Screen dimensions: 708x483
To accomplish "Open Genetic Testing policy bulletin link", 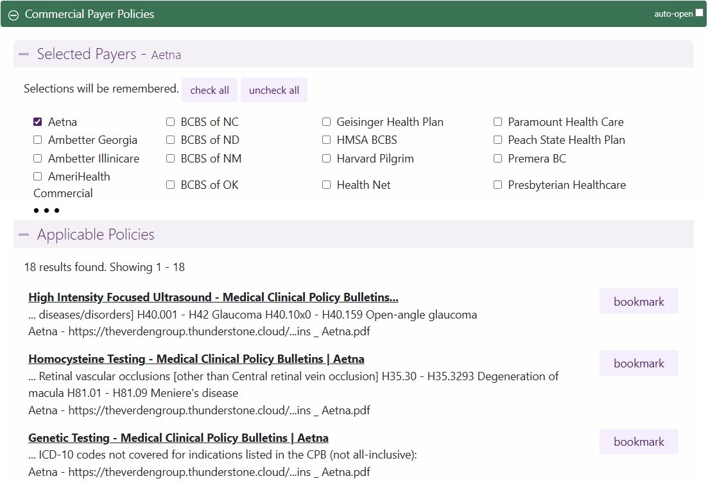I will coord(178,438).
